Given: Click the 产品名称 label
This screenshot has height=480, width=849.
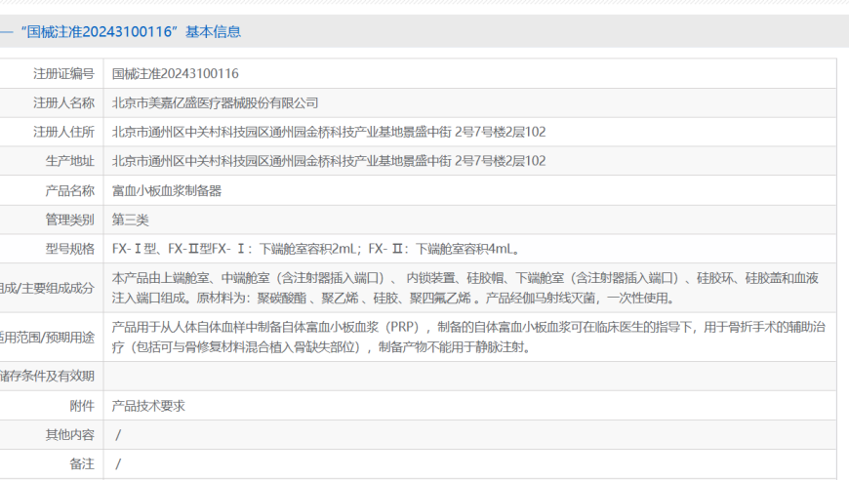Looking at the screenshot, I should pos(70,190).
